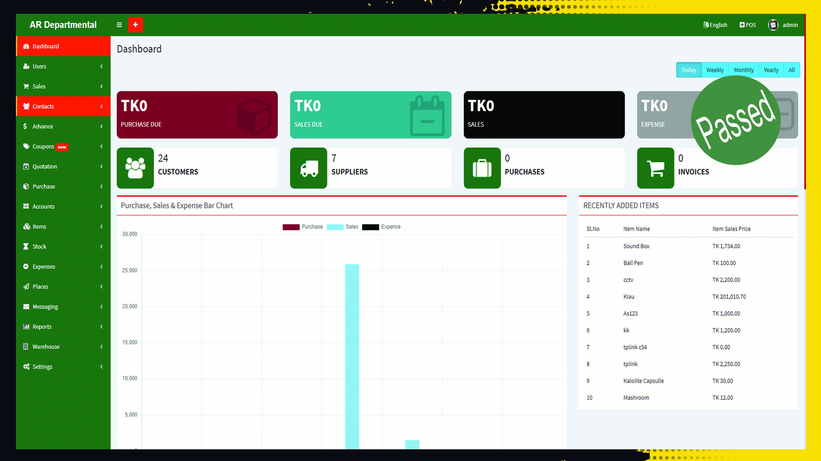
Task: Switch to the Weekly filter tab
Action: point(715,70)
